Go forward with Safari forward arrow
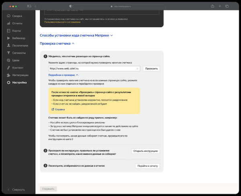This screenshot has width=241, height=196. point(39,6)
